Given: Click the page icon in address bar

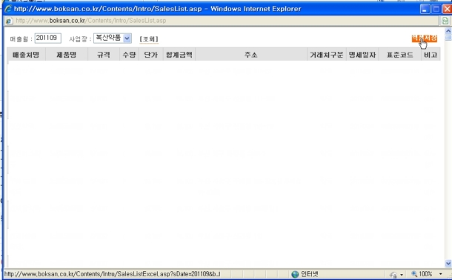Looking at the screenshot, I should click(9, 21).
